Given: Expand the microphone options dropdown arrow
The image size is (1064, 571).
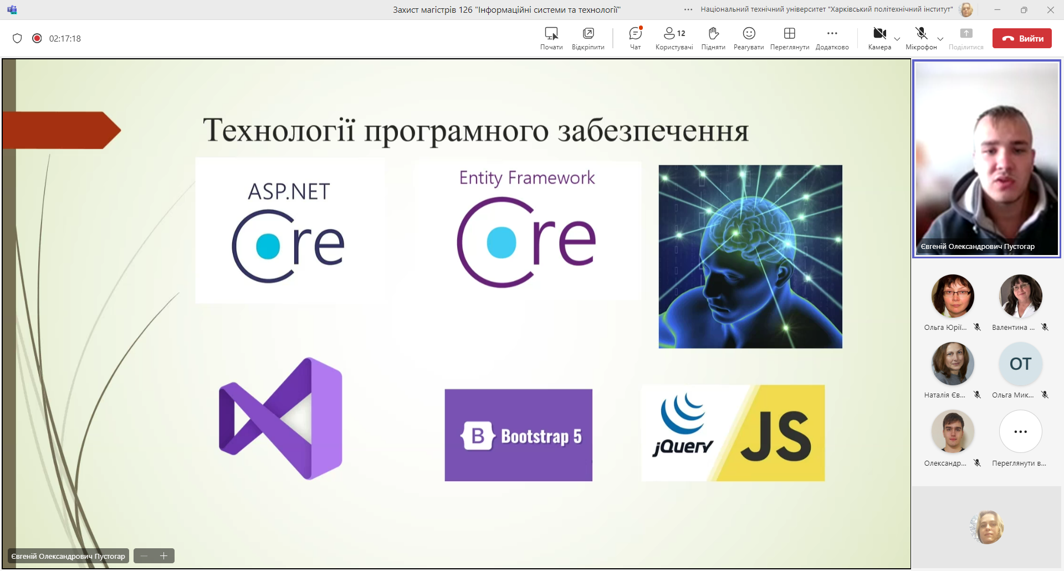Looking at the screenshot, I should coord(940,39).
